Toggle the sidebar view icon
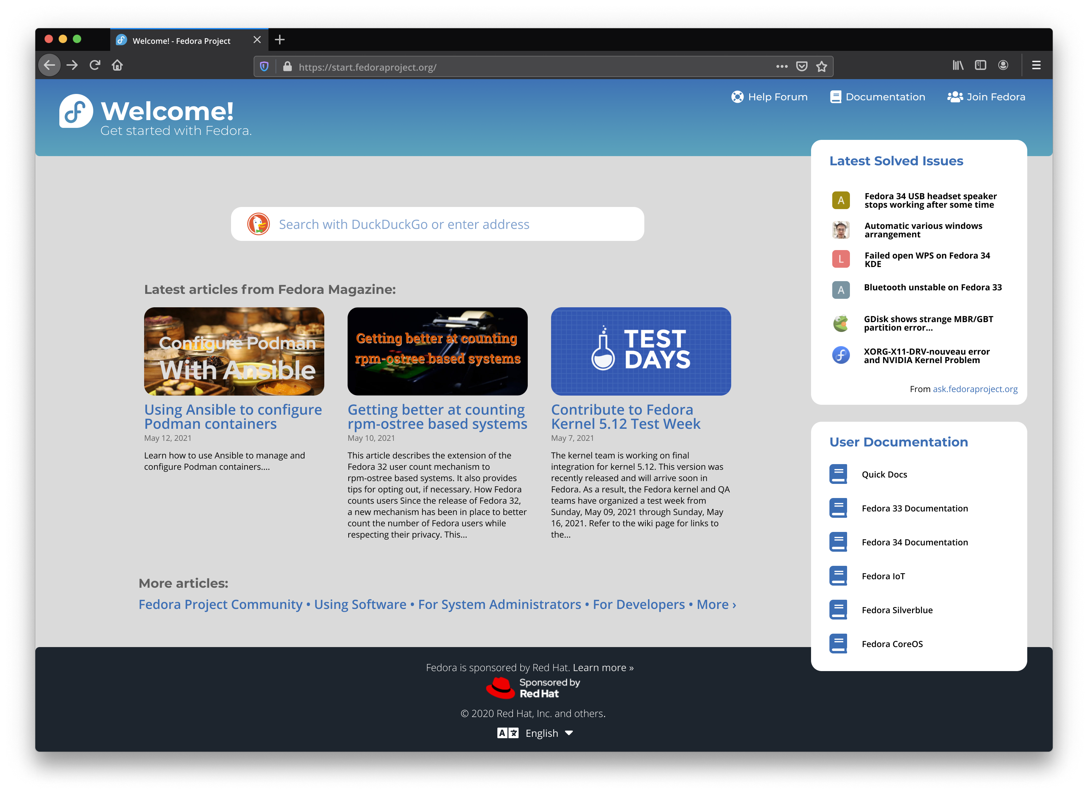Image resolution: width=1088 pixels, height=794 pixels. [x=980, y=65]
